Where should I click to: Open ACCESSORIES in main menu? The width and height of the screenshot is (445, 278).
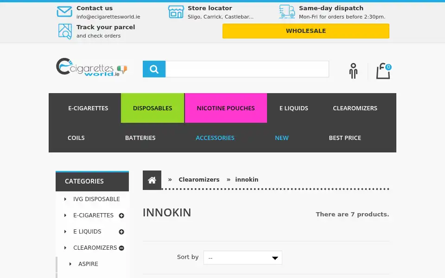click(215, 138)
